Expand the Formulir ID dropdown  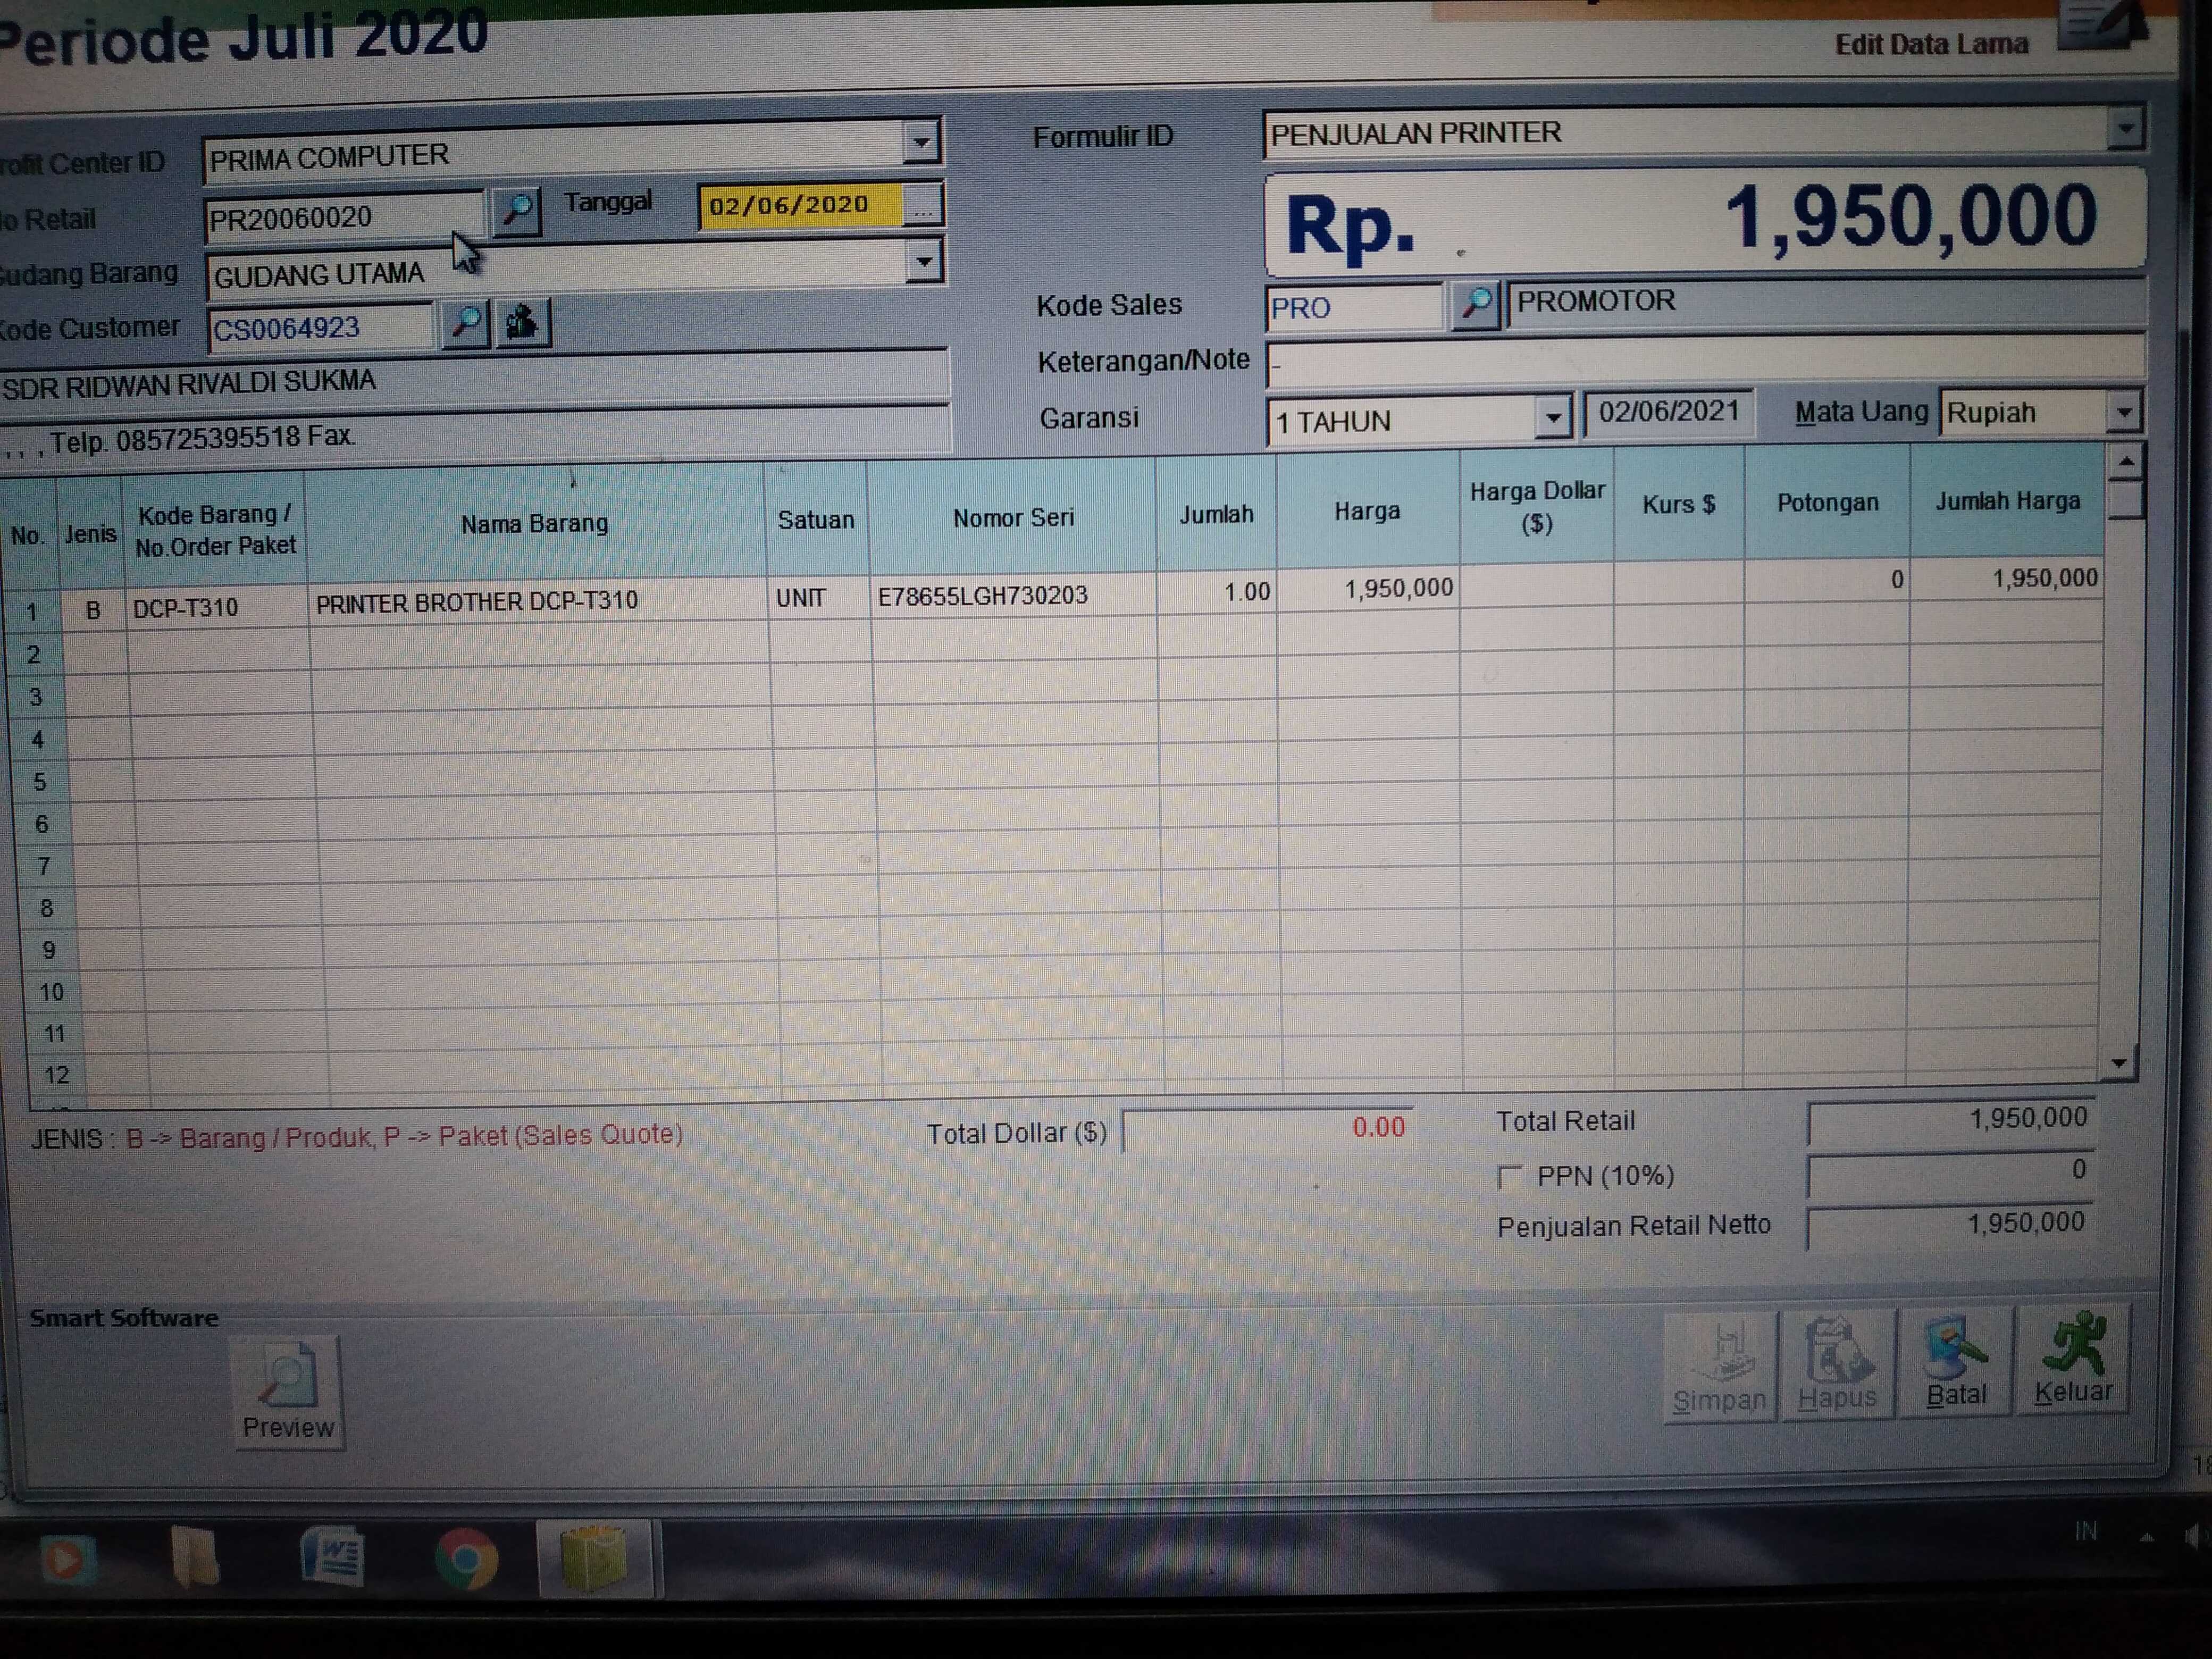(2125, 129)
